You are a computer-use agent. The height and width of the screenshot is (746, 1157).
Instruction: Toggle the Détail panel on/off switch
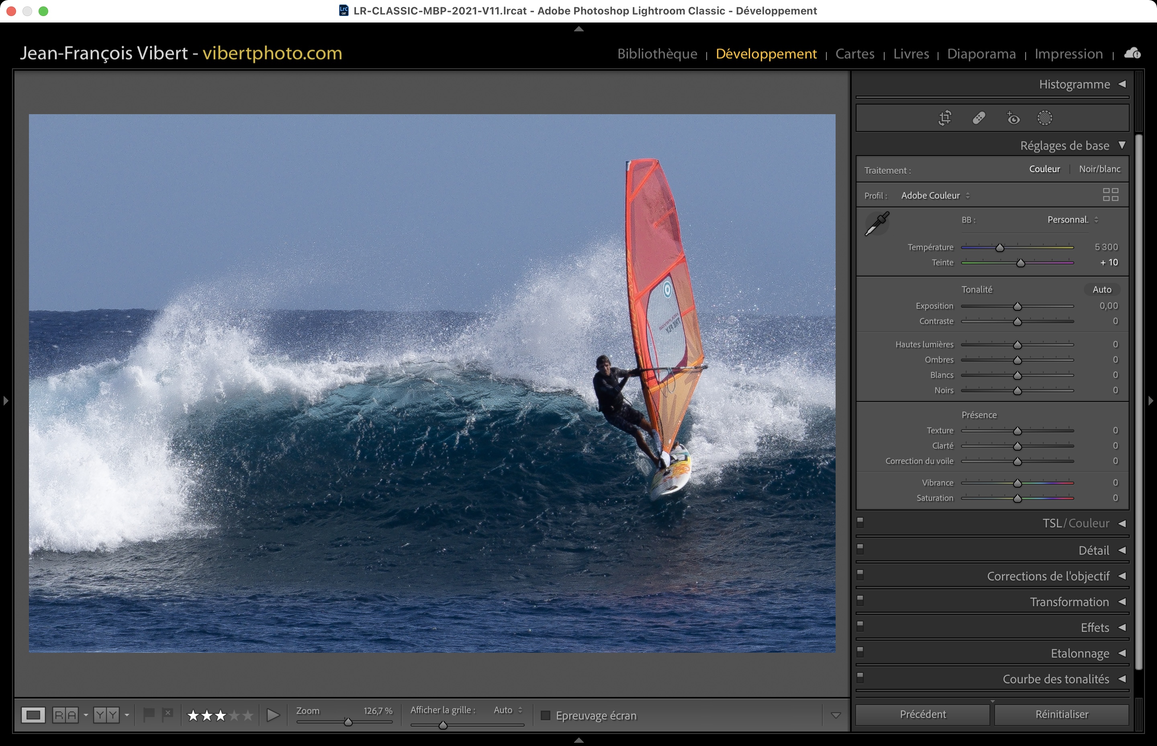[x=860, y=549]
